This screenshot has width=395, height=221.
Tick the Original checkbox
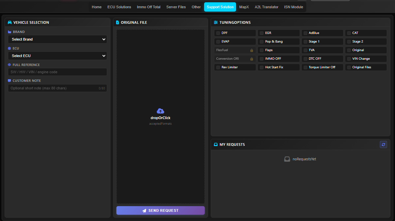point(349,50)
